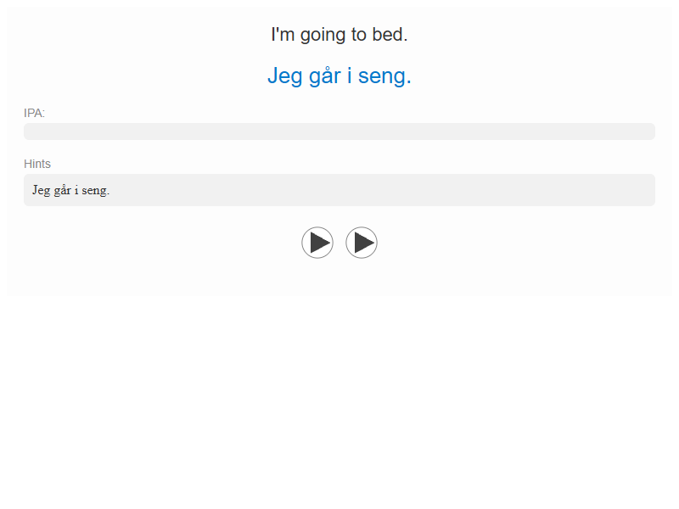The height and width of the screenshot is (509, 679).
Task: Click the triangle icon of the right play button
Action: point(364,243)
